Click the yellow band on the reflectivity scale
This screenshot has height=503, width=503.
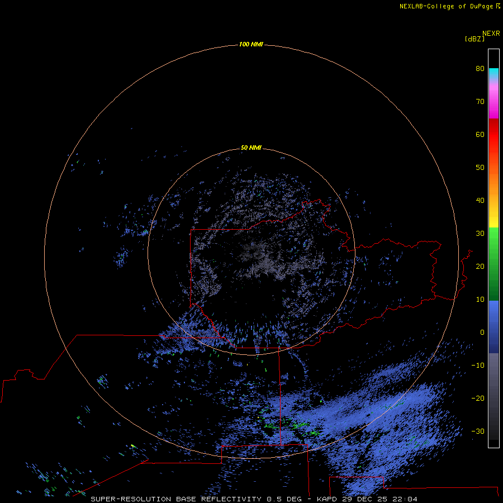click(x=493, y=221)
